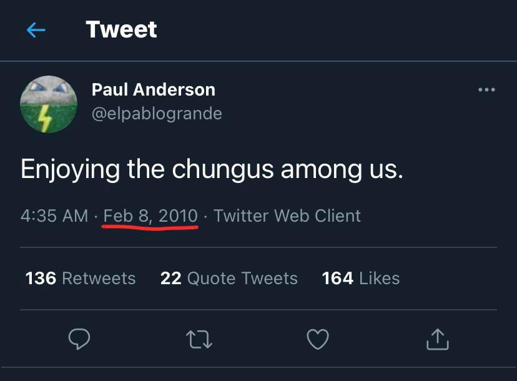Open the @elpablogrande handle link
Viewport: 517px width, 381px height.
click(157, 114)
